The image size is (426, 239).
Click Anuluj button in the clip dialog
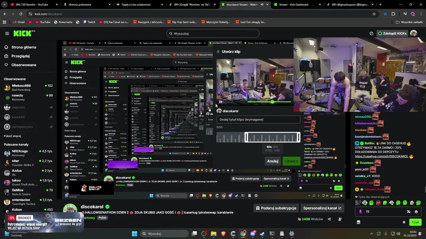[273, 161]
